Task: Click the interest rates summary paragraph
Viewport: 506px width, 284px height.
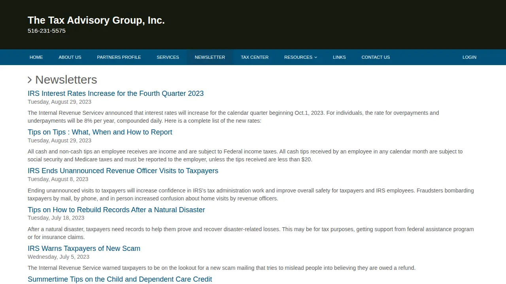Action: 233,117
